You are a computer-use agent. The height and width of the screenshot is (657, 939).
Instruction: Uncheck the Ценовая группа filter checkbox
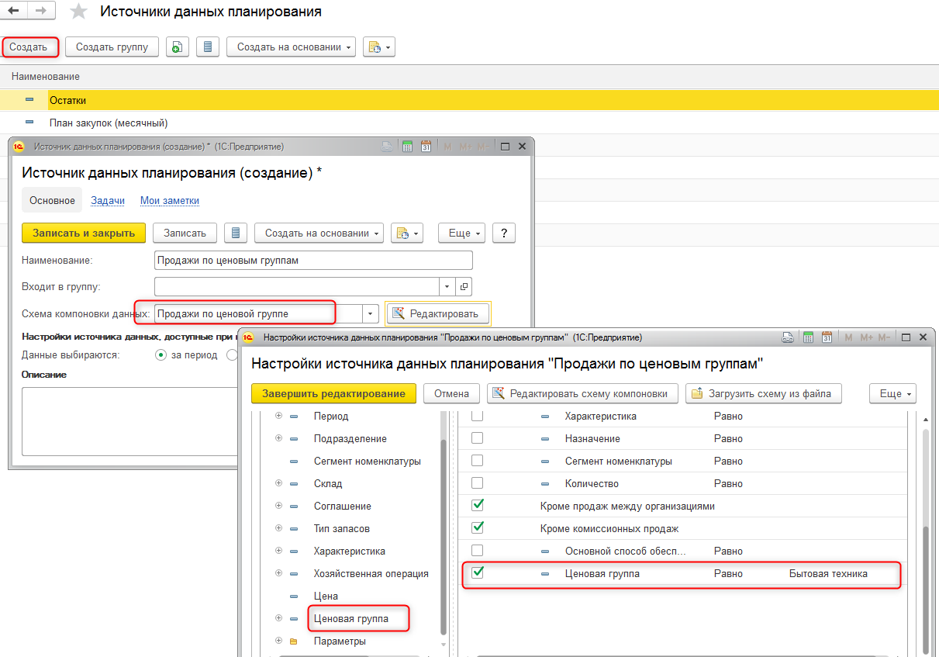(x=478, y=573)
